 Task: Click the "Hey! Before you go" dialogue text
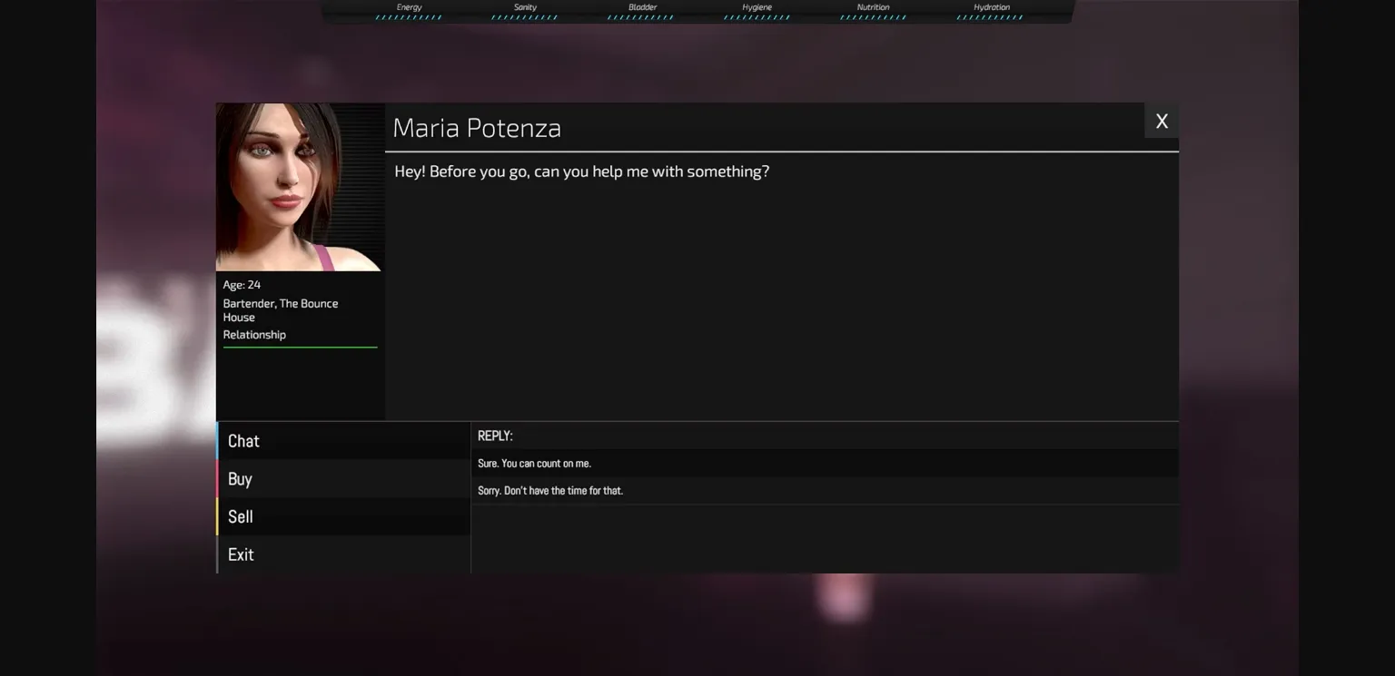581,171
